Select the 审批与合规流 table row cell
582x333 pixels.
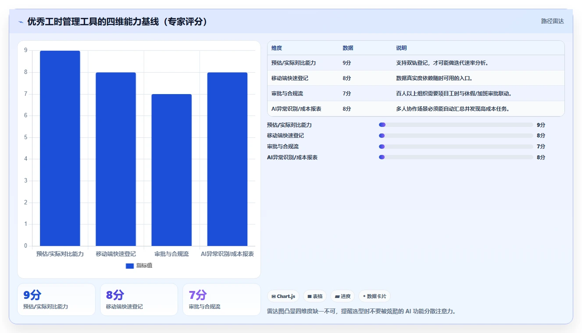(287, 94)
